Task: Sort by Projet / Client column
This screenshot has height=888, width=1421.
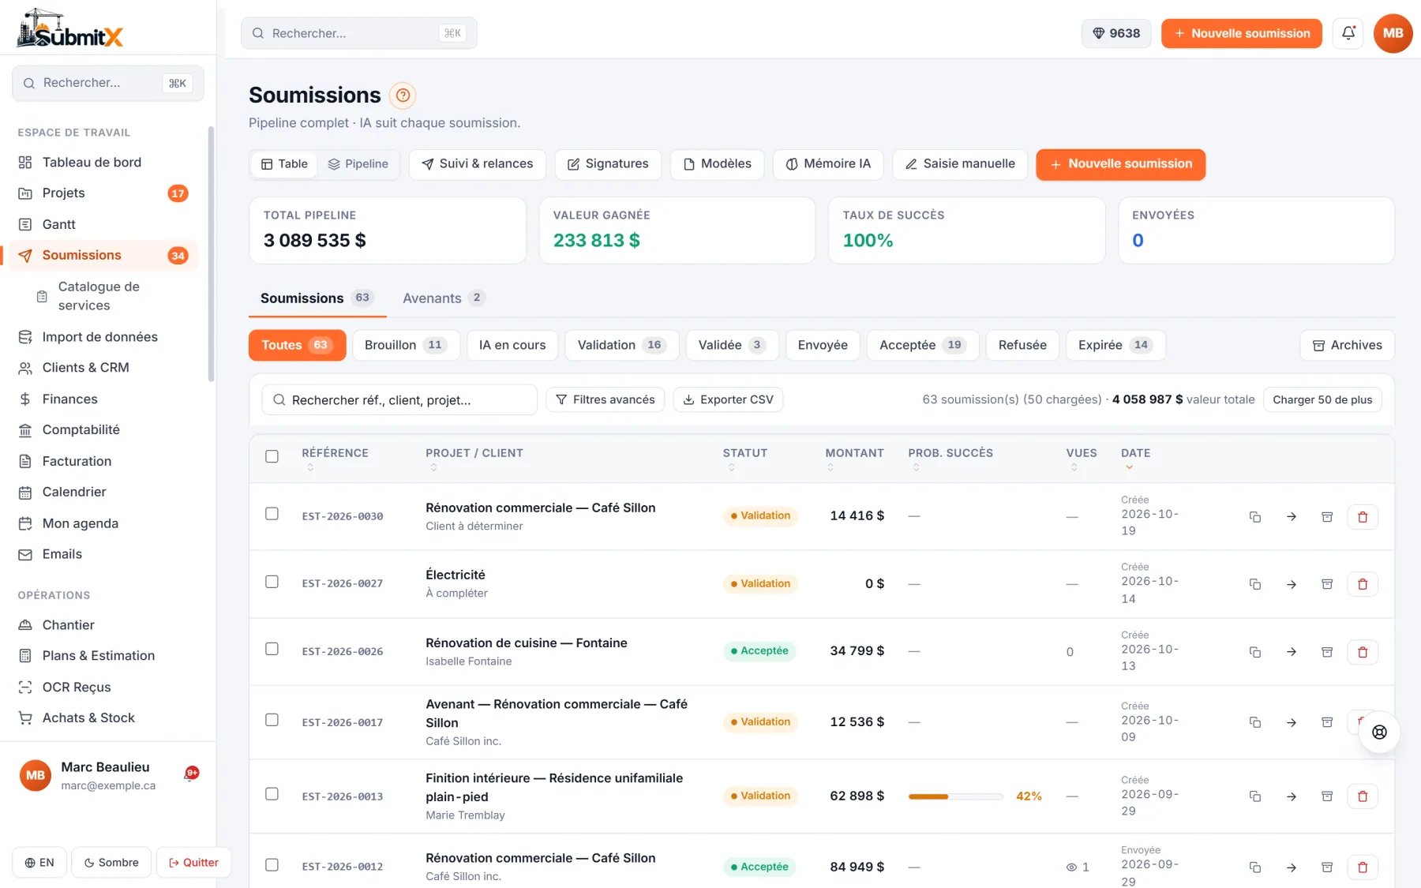Action: 474,459
